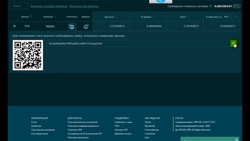
Task: Click the В ордерах value 0.00000000
Action: (154, 26)
